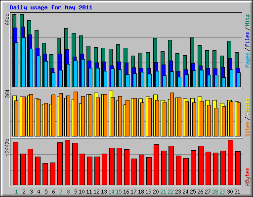Select the red KBytes bar for day 20
Screen dimensions: 253x197
(x=156, y=164)
